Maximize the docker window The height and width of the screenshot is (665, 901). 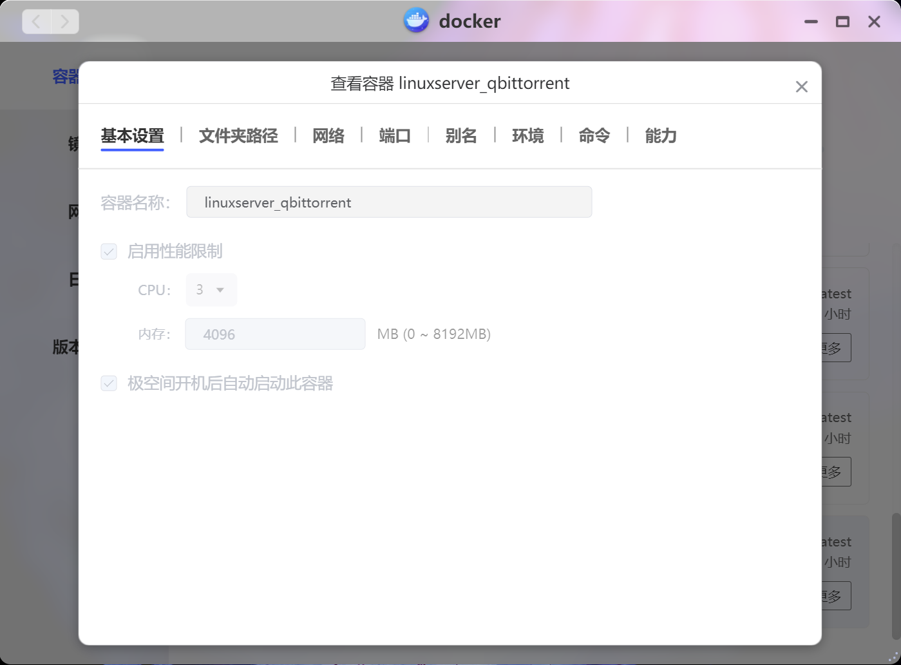[x=842, y=22]
